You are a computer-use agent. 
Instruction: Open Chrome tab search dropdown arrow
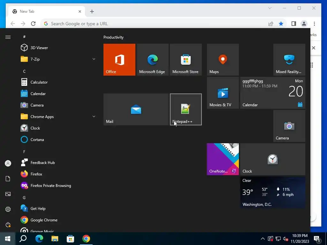pos(270,8)
